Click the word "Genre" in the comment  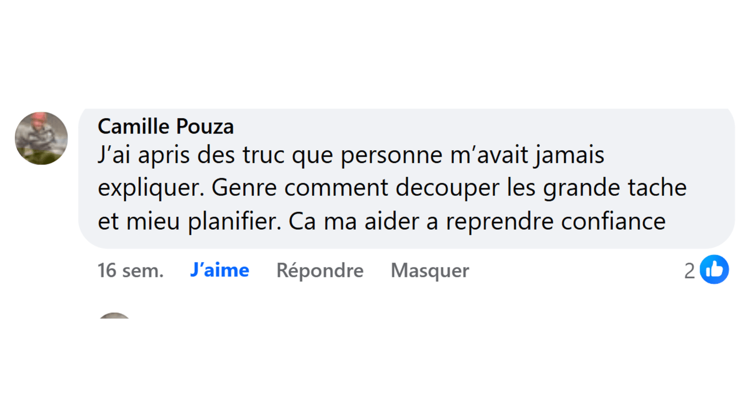(244, 188)
